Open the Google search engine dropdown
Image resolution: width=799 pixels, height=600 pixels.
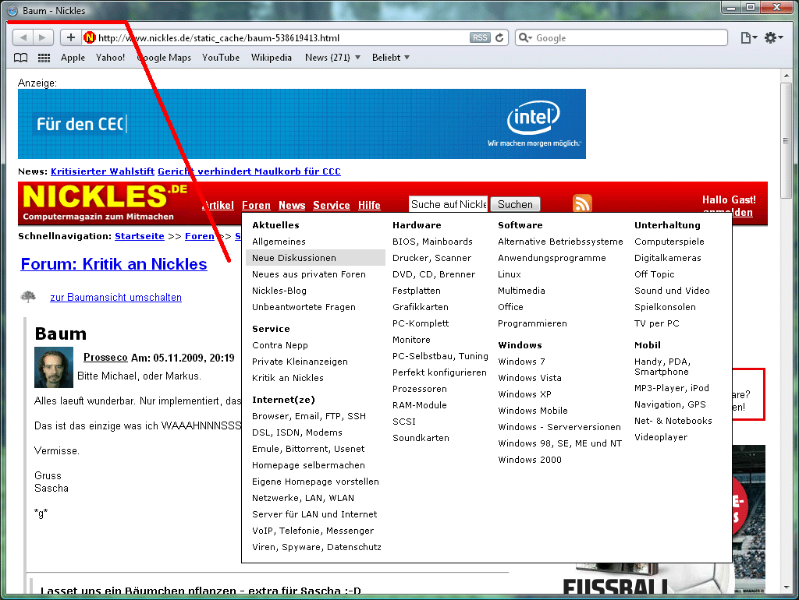coord(525,37)
